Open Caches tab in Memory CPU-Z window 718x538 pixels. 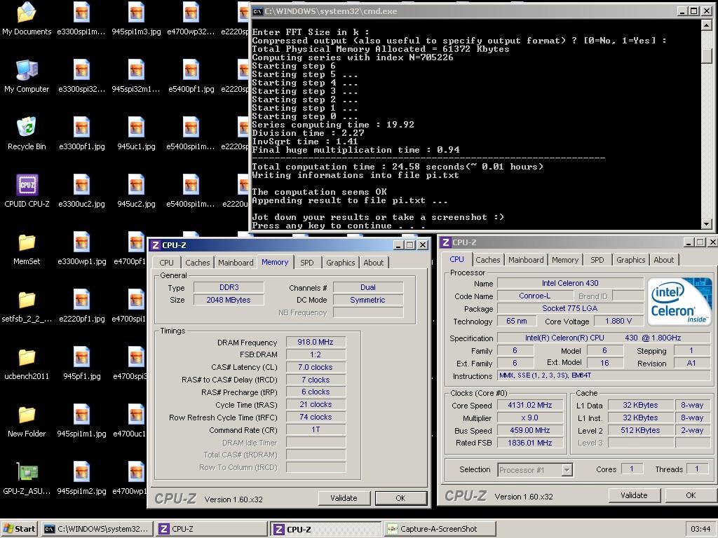[x=197, y=263]
